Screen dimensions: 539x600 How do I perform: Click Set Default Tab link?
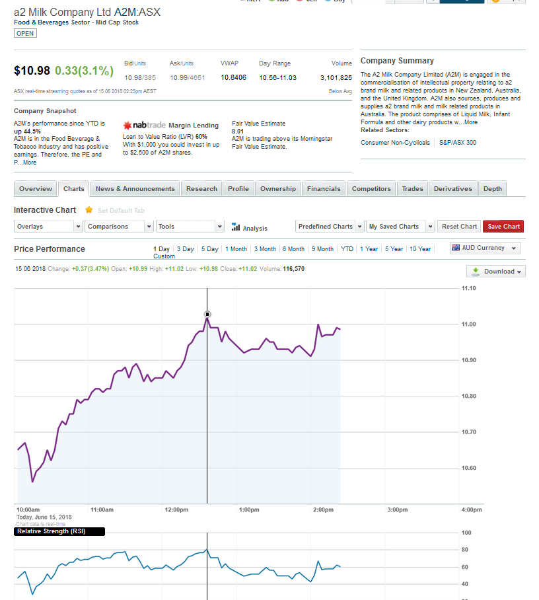click(x=122, y=210)
